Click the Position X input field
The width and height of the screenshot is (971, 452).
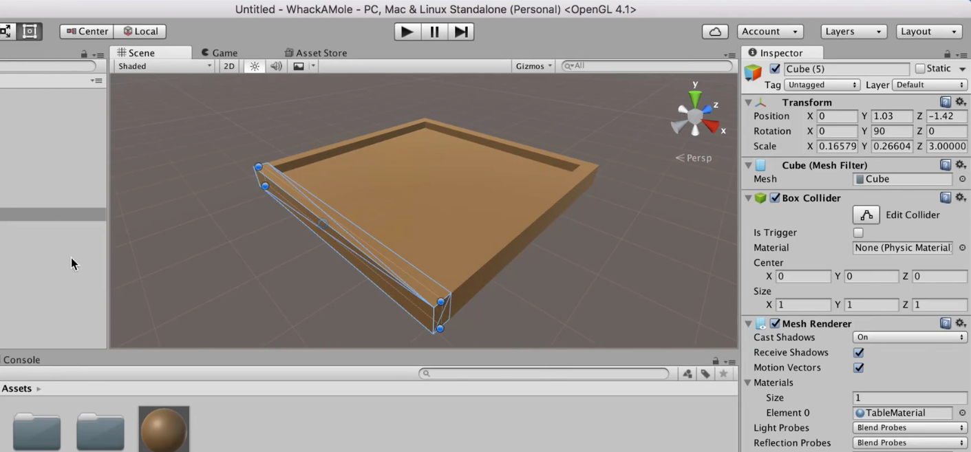pyautogui.click(x=836, y=116)
